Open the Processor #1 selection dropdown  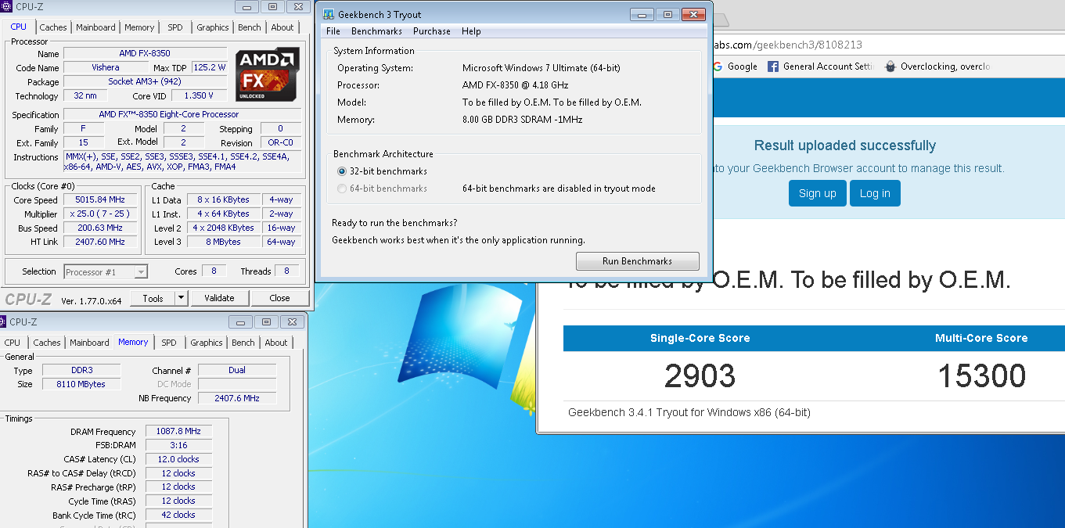click(x=105, y=271)
